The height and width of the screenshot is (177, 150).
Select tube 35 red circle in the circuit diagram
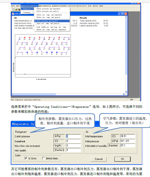(x=25, y=37)
